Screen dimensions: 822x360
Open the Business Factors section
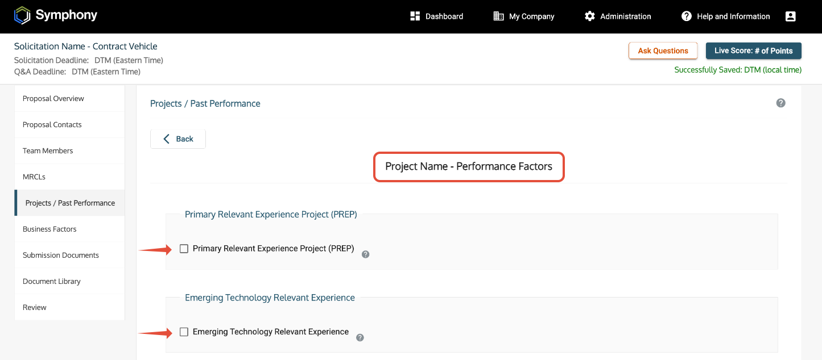click(x=49, y=229)
